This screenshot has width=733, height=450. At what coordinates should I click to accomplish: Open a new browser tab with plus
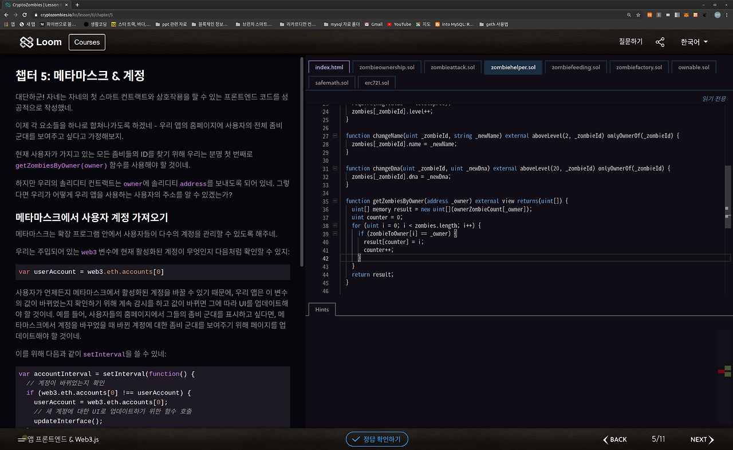pyautogui.click(x=77, y=5)
